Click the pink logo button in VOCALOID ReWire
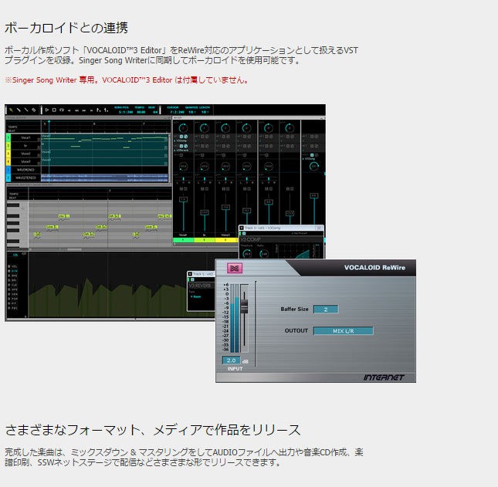 (x=235, y=269)
